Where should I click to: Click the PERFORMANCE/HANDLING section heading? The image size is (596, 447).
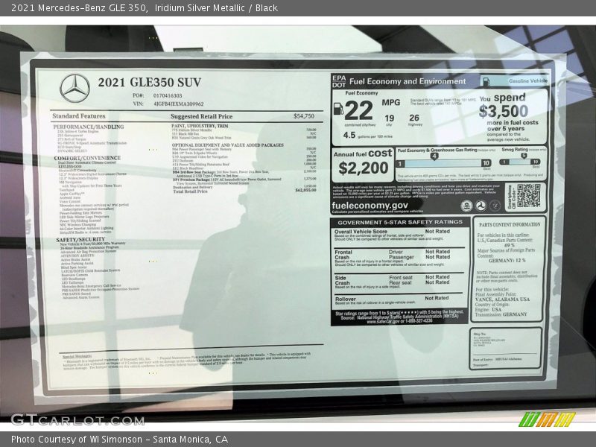[x=89, y=127]
